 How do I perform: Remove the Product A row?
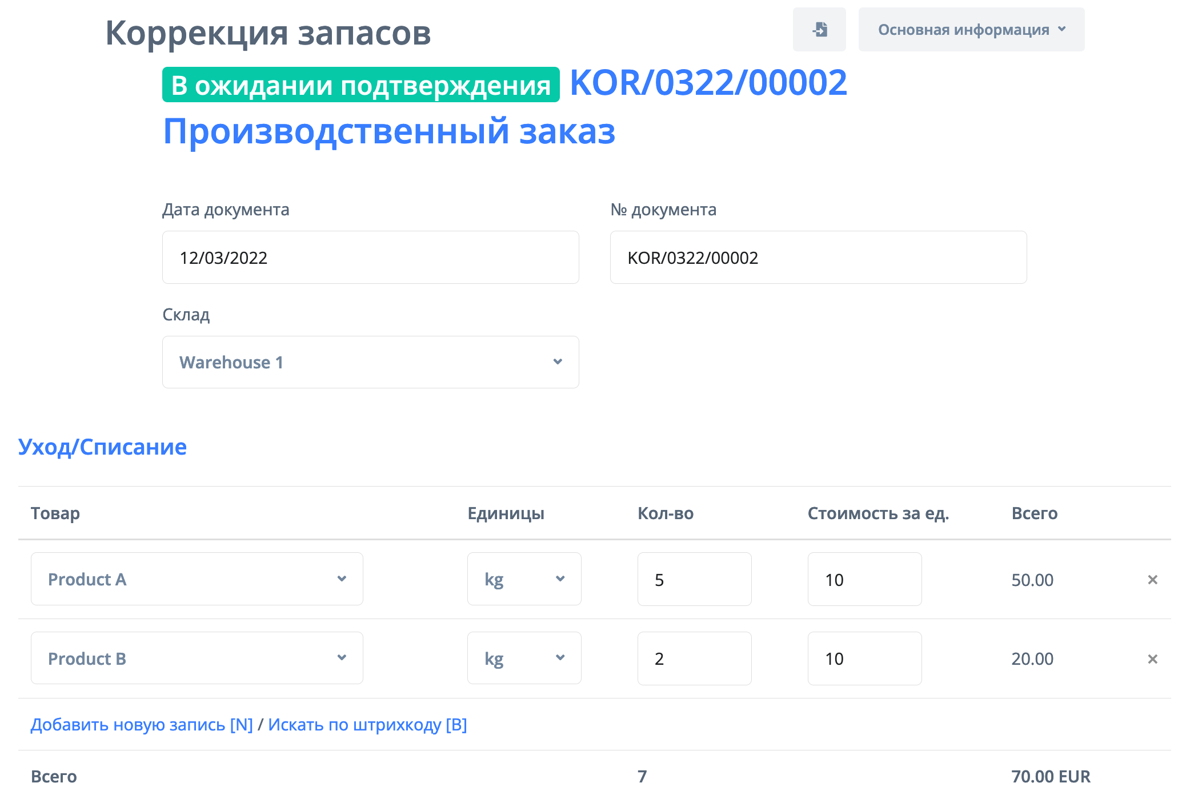pyautogui.click(x=1152, y=580)
